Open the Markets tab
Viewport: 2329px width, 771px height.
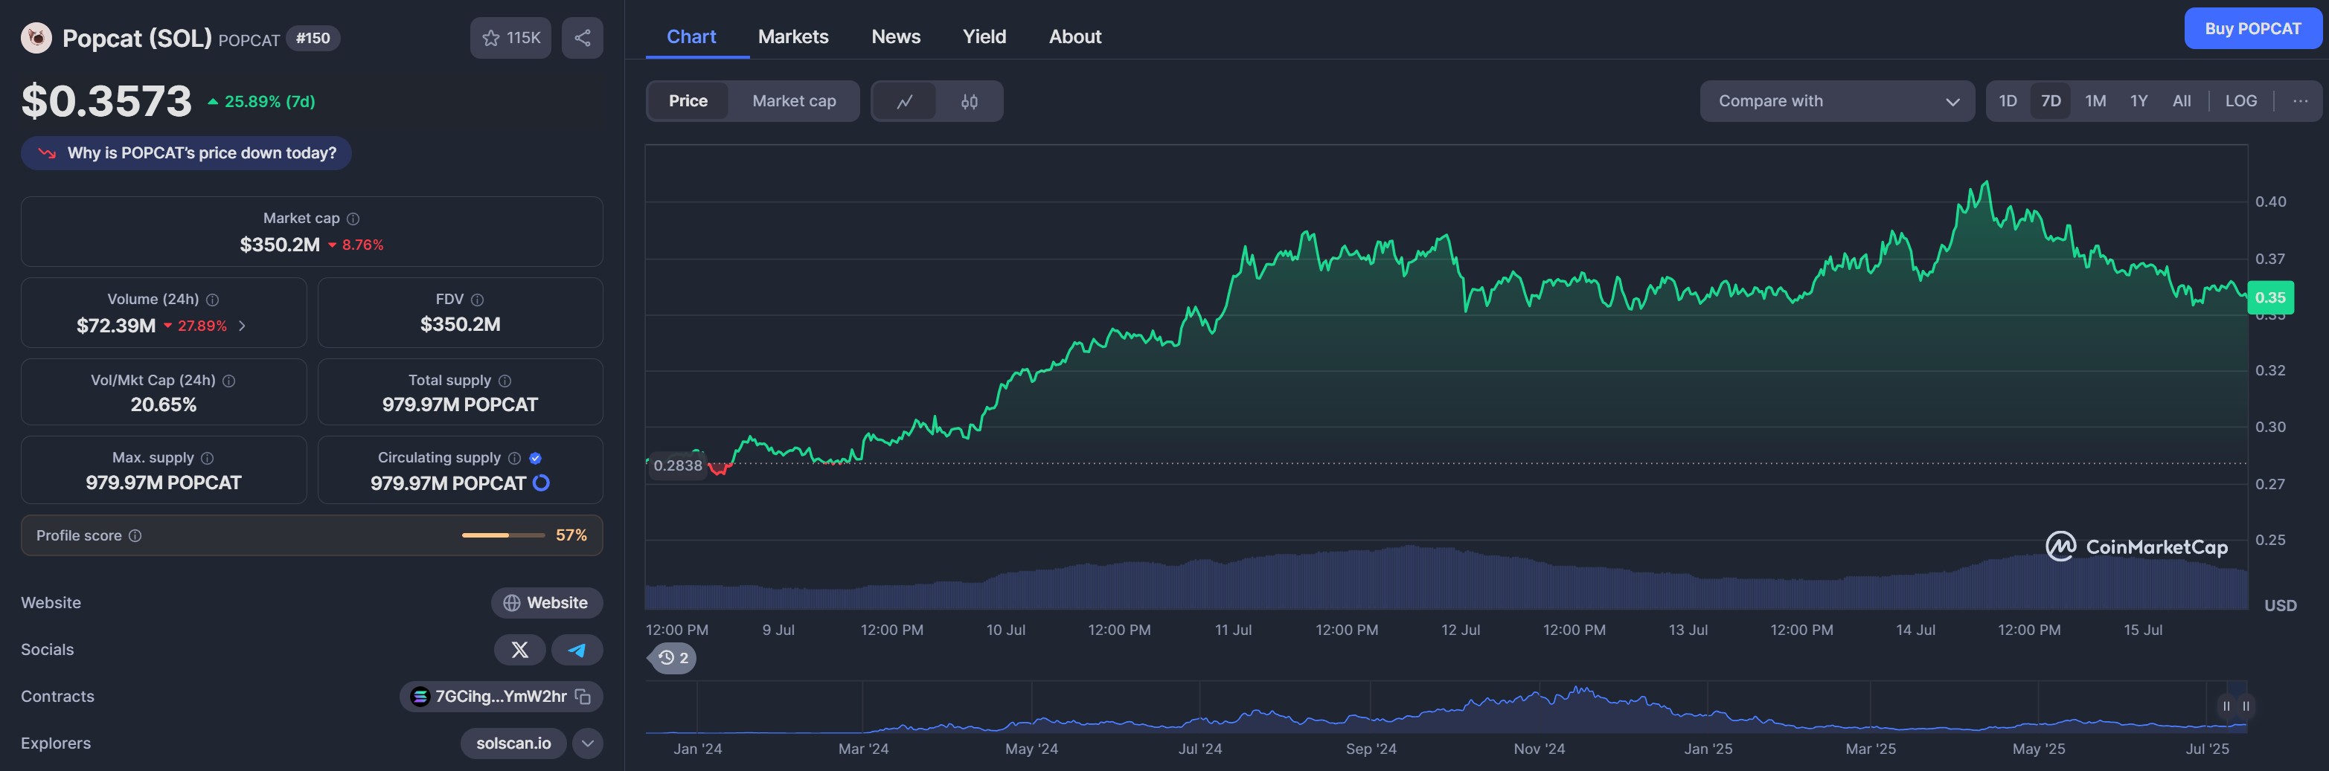[x=793, y=37]
